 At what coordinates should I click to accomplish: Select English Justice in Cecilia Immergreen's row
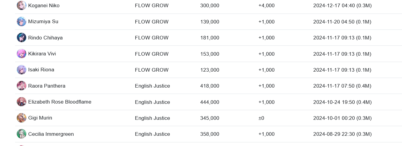152,134
